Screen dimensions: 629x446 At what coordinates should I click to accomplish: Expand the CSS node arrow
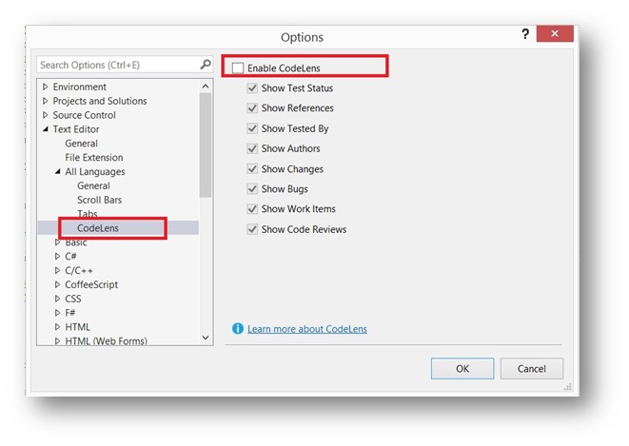57,299
